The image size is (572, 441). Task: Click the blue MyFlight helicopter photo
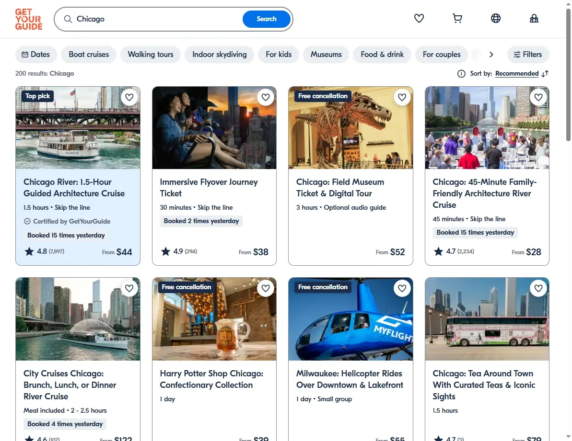tap(350, 319)
